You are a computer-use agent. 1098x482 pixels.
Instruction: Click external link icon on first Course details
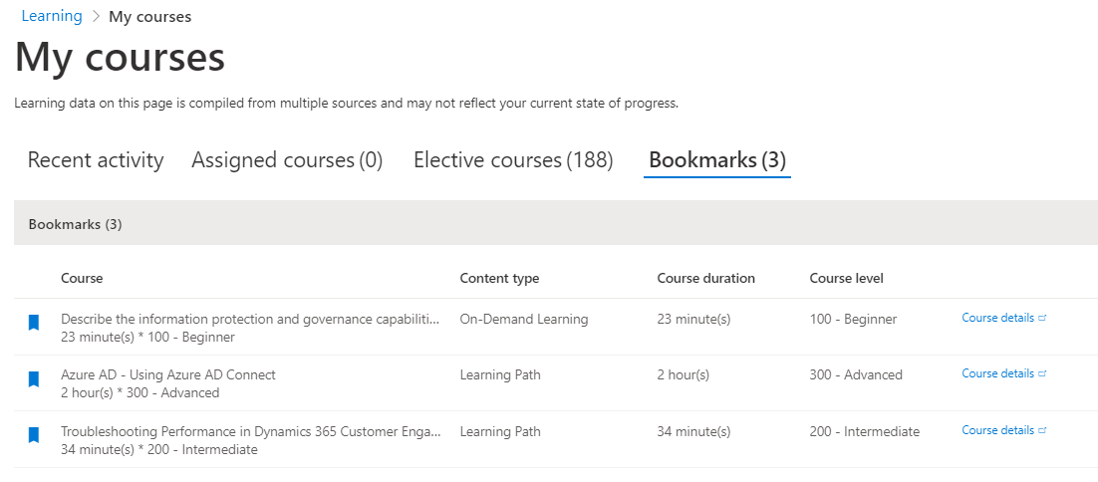pos(1043,319)
